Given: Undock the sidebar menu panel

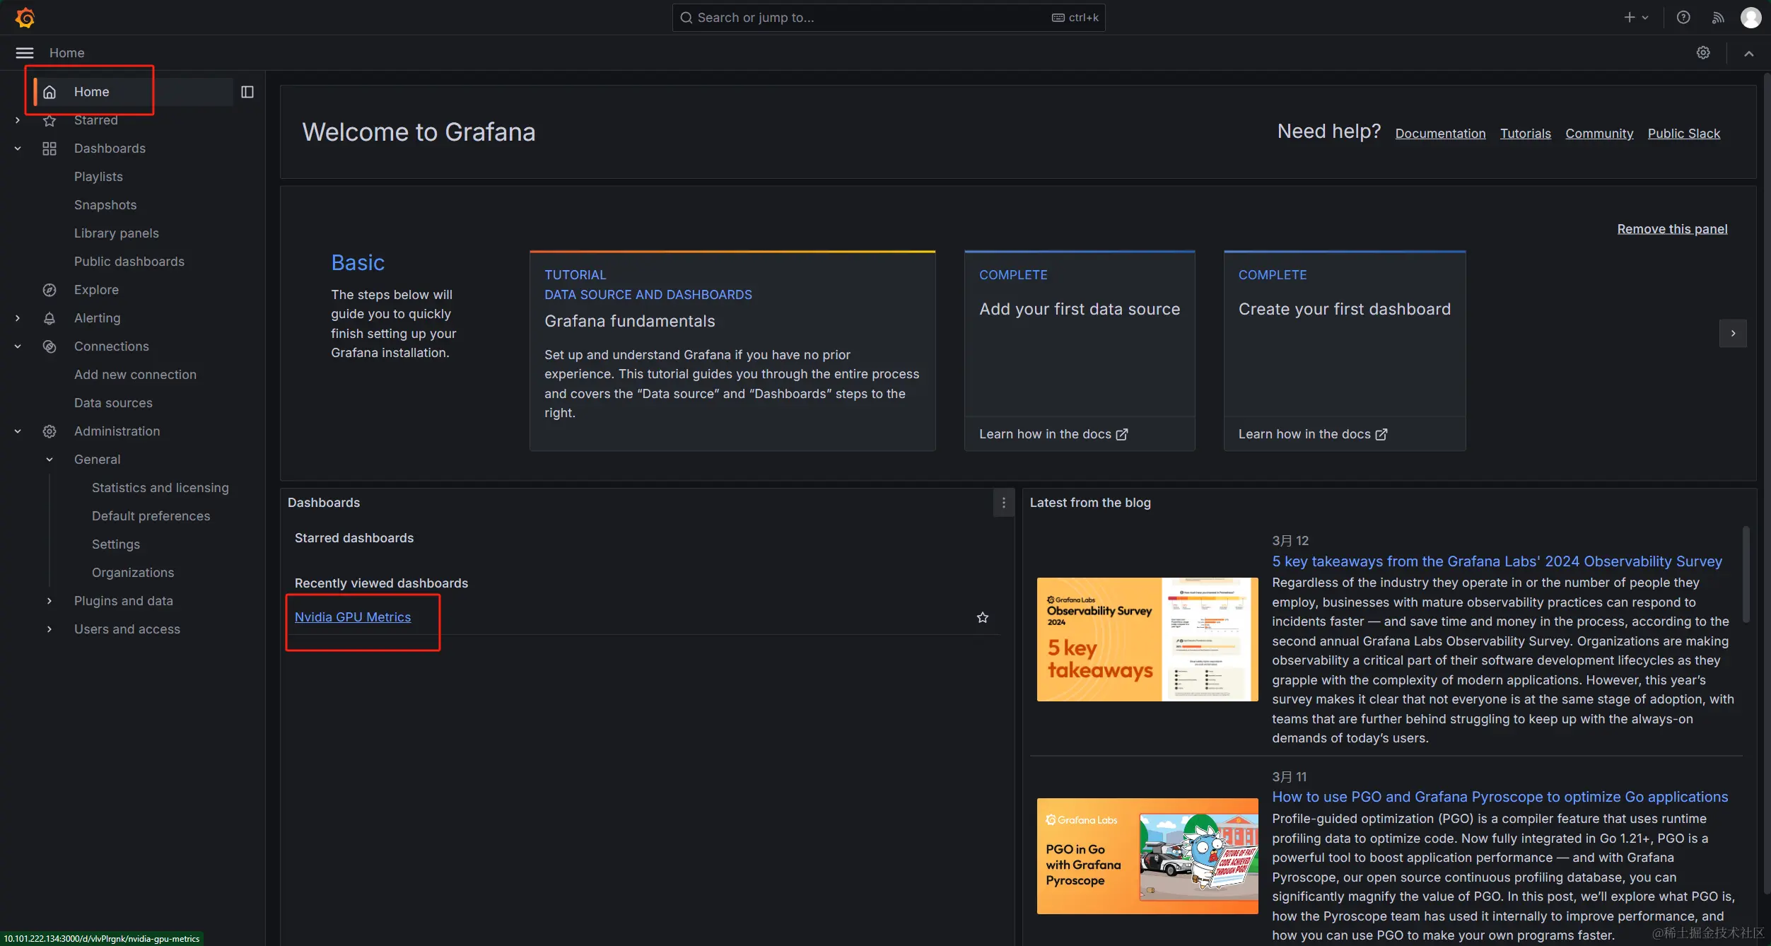Looking at the screenshot, I should pyautogui.click(x=247, y=92).
